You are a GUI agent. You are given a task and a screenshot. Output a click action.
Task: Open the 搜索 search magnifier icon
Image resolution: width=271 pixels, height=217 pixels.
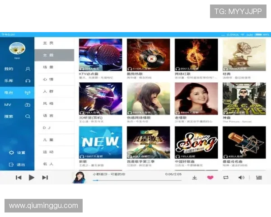coord(28,117)
